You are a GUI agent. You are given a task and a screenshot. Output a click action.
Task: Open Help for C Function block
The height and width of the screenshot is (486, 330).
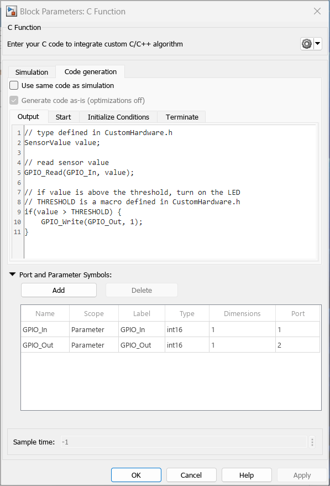click(x=247, y=475)
